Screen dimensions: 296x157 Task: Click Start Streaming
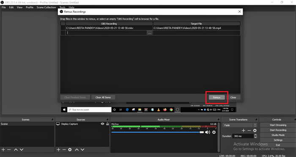(278, 125)
